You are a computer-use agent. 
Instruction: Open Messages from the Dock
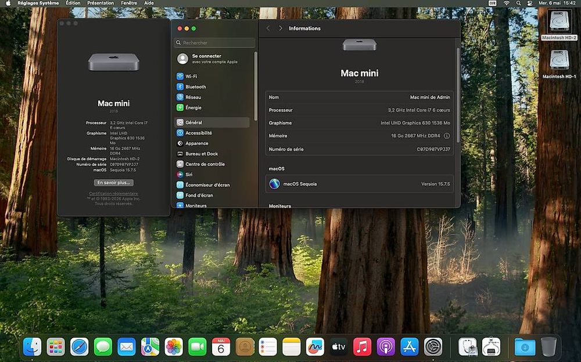[x=103, y=347]
